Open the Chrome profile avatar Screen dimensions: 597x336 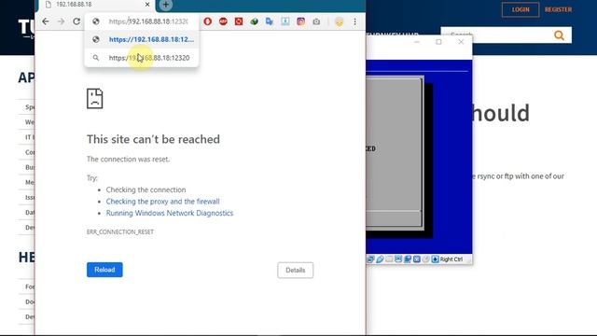pyautogui.click(x=340, y=21)
